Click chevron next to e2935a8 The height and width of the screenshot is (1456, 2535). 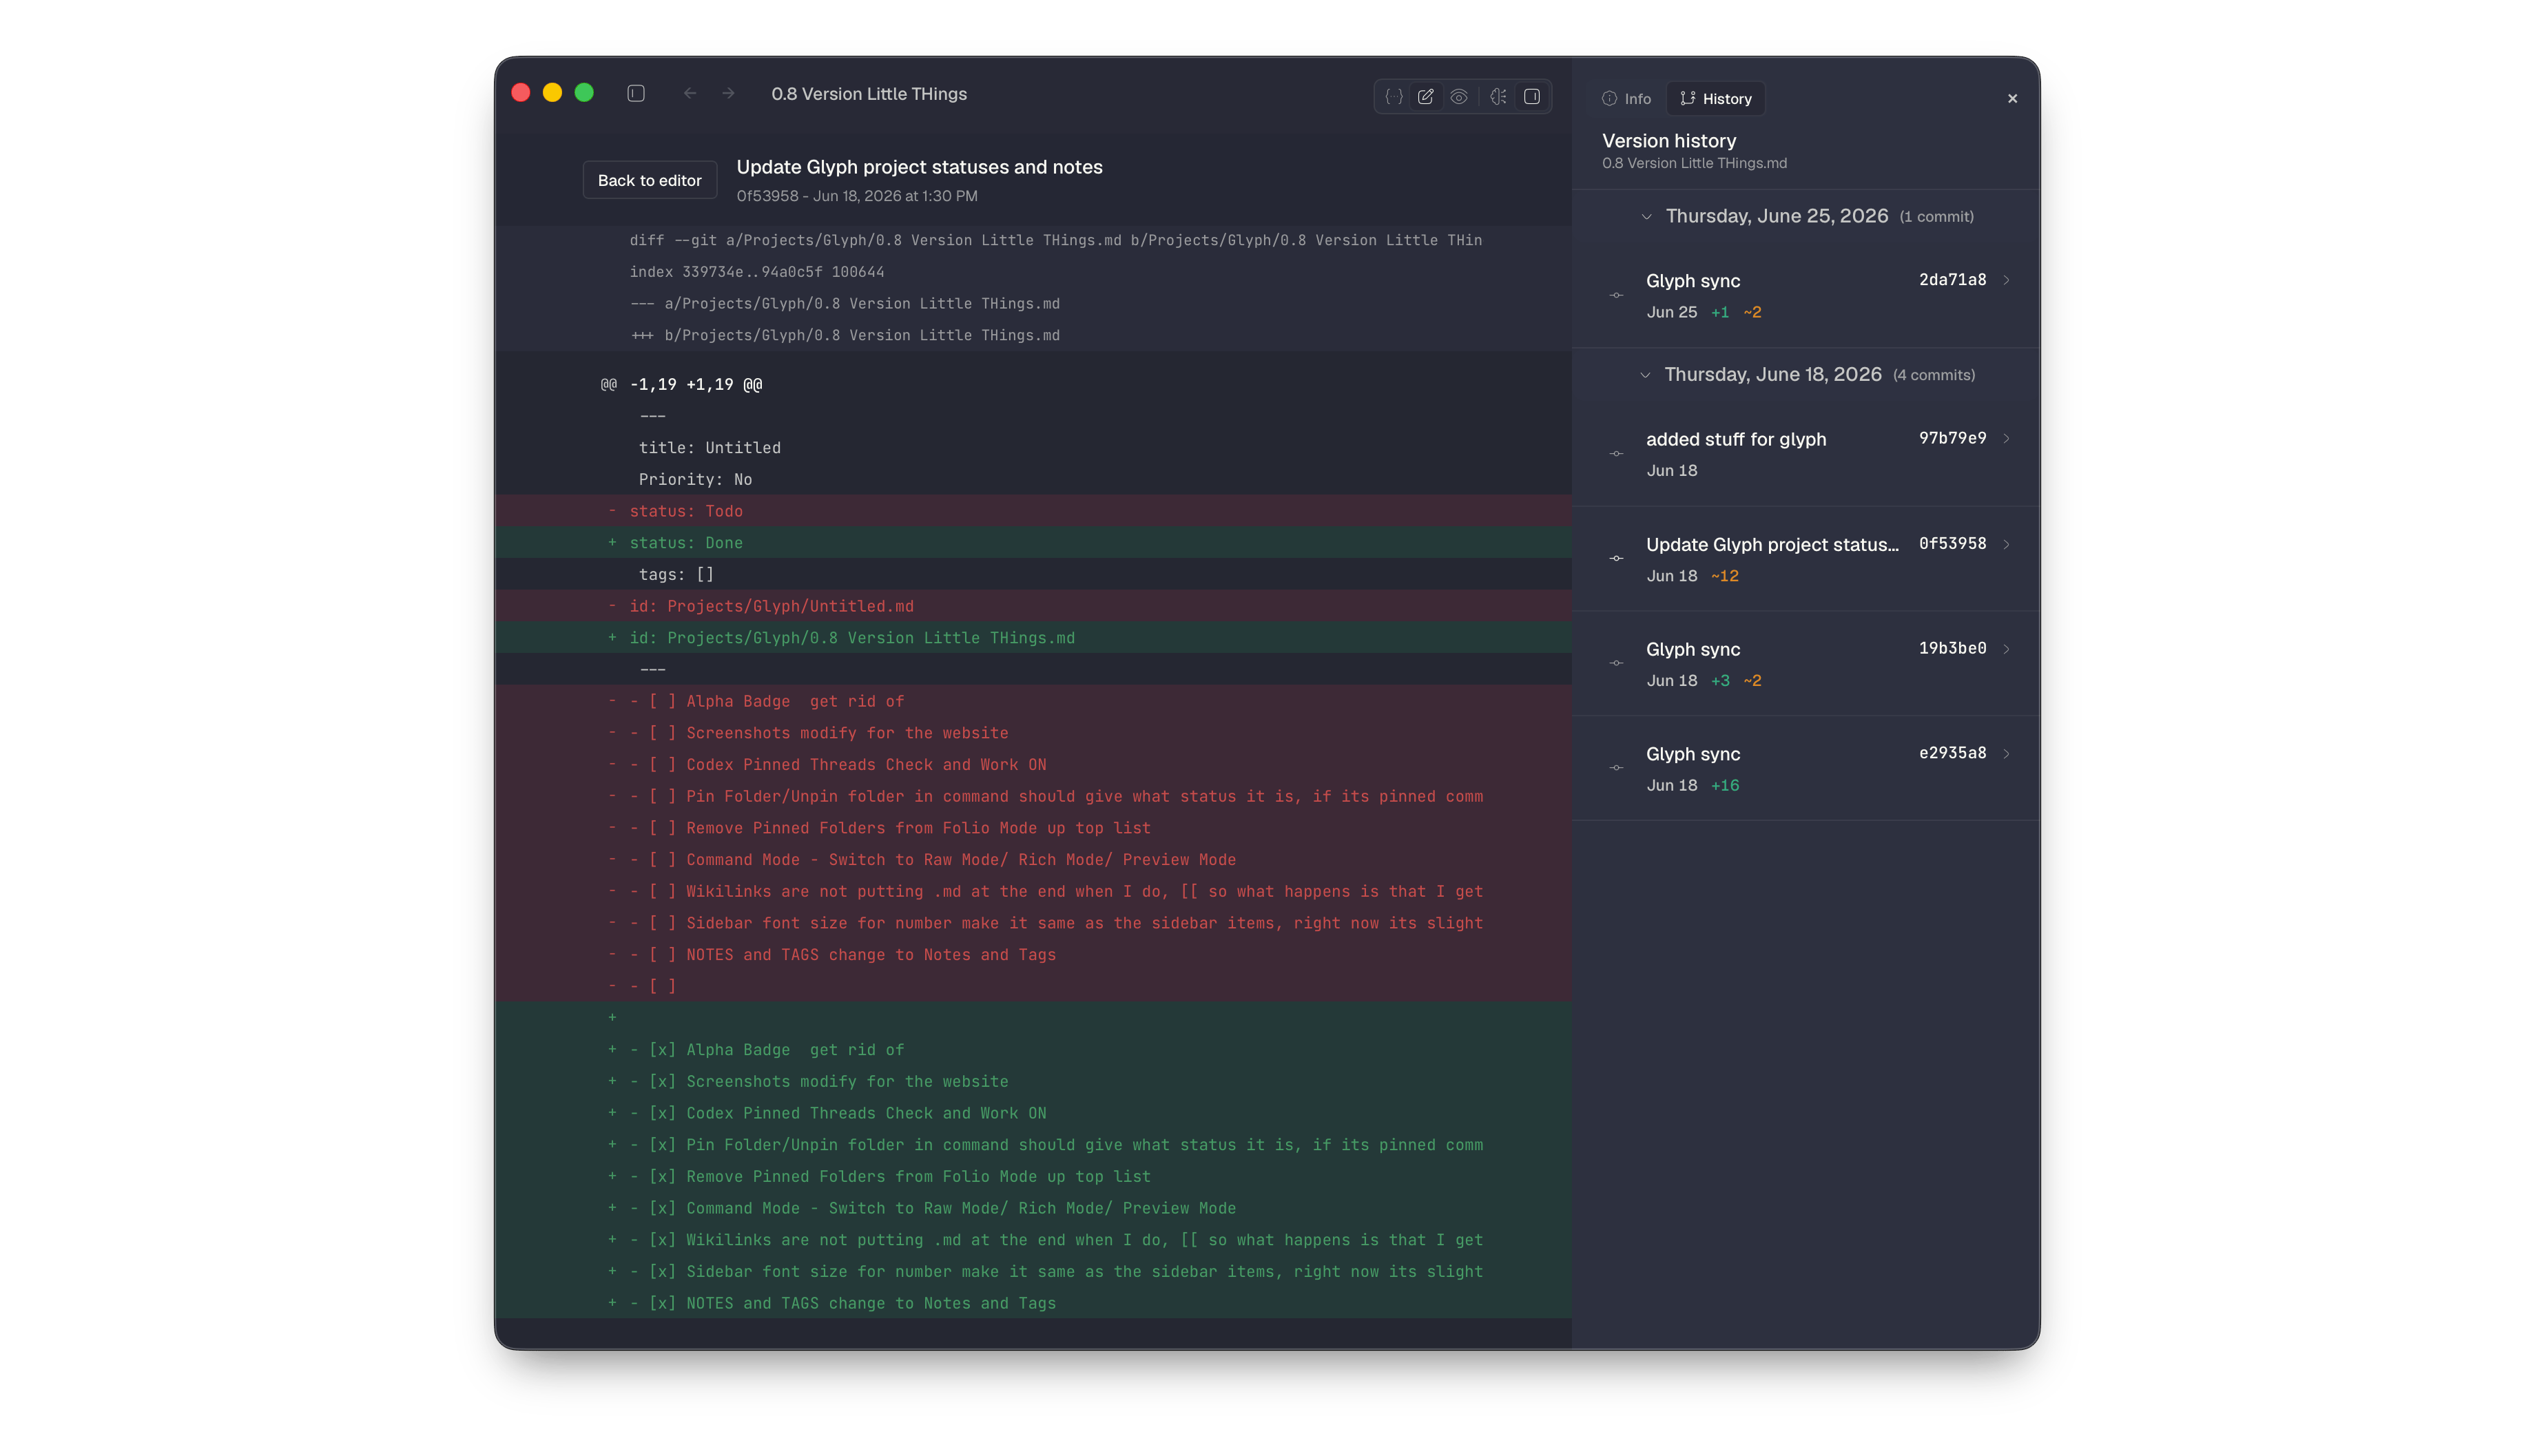2007,753
